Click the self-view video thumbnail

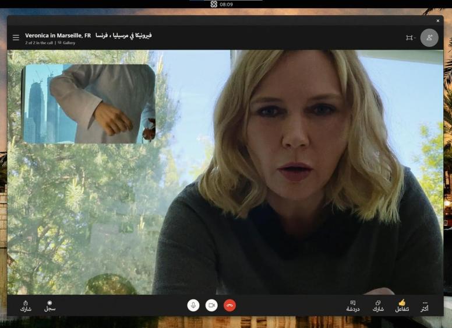point(89,104)
